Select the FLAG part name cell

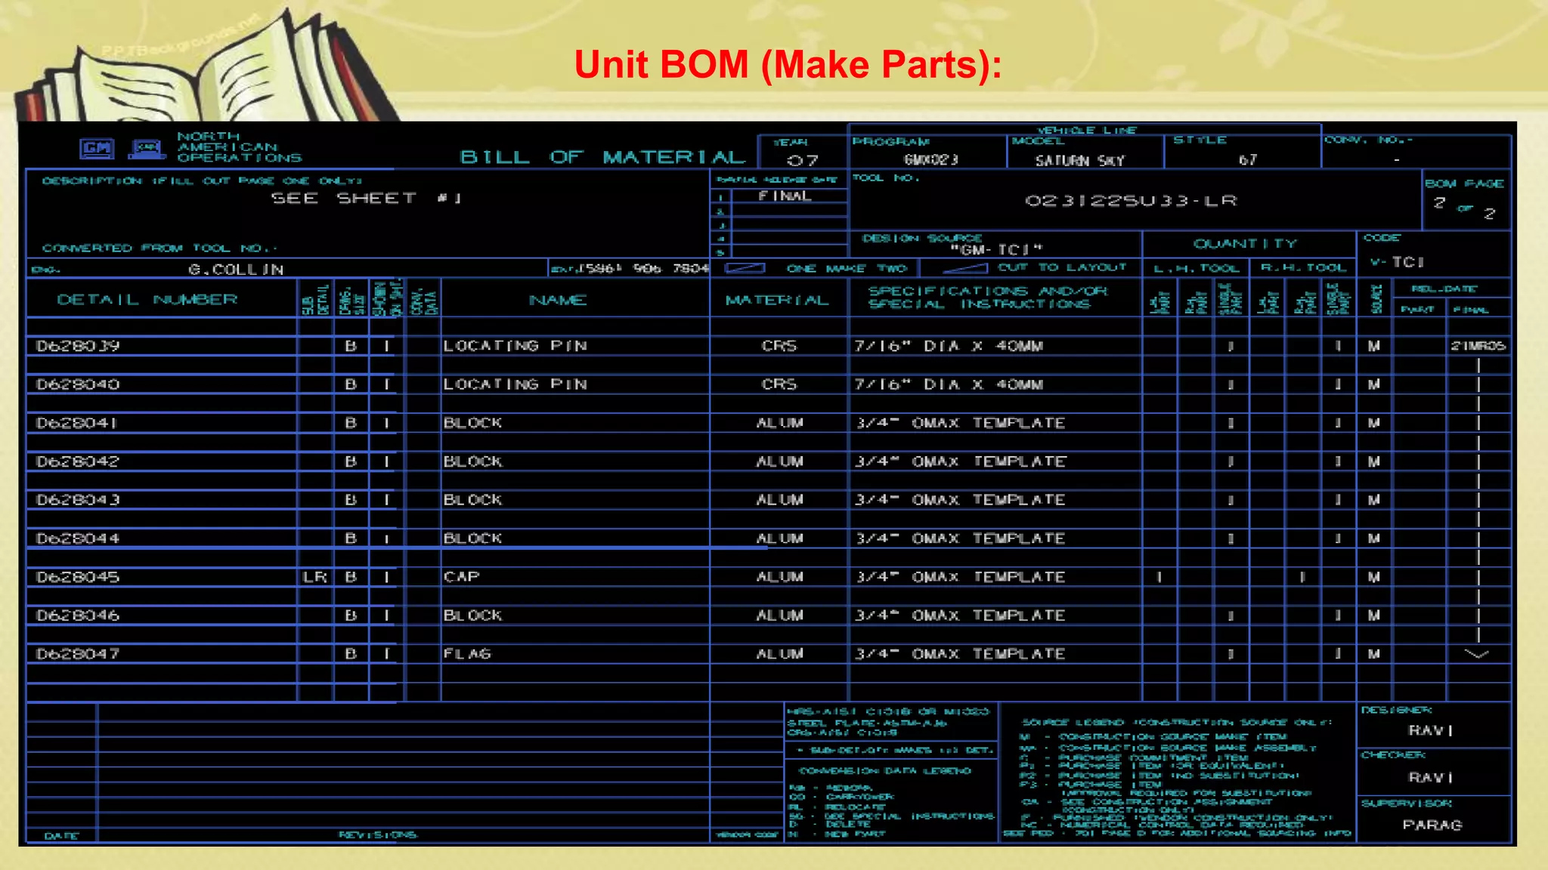tap(467, 654)
